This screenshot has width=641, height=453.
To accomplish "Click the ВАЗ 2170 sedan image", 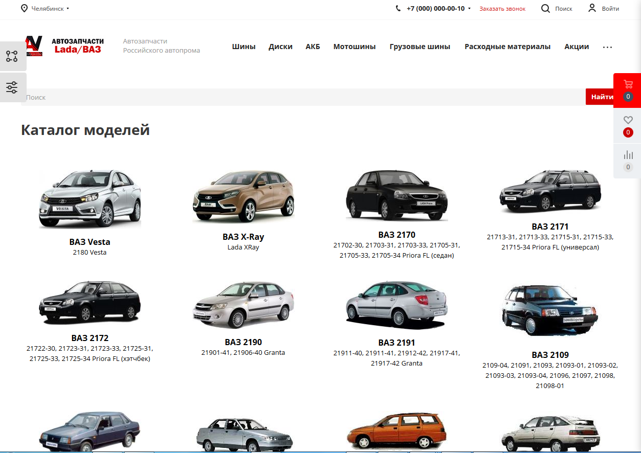I will [x=397, y=195].
